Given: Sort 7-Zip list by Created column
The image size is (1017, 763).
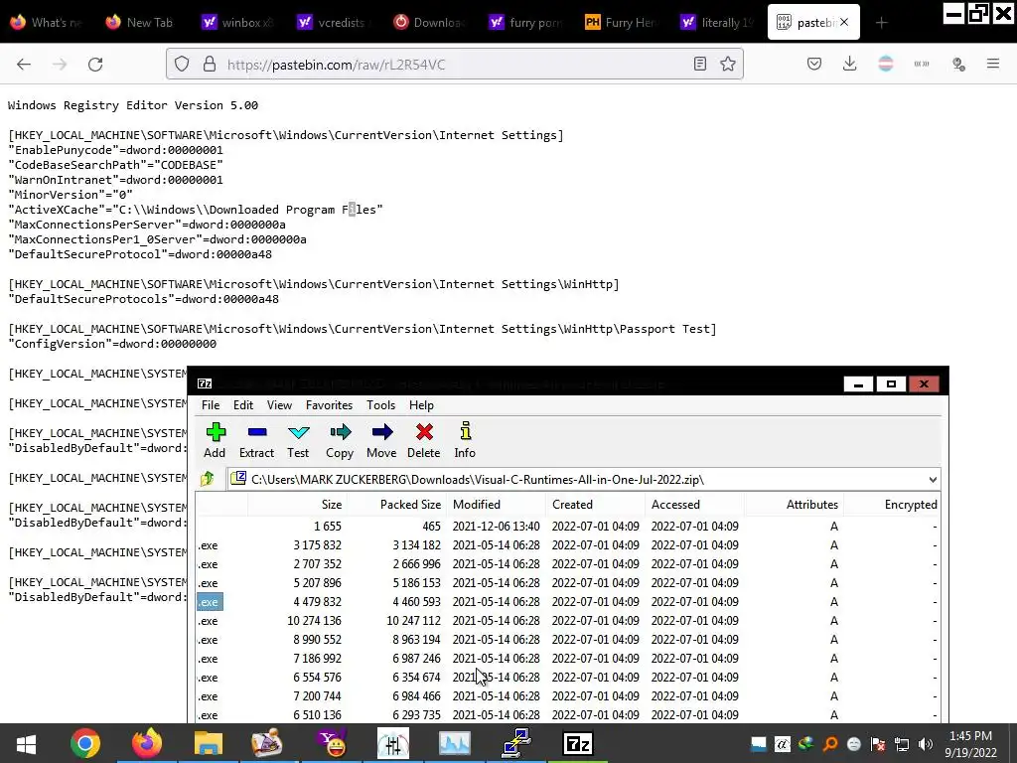Looking at the screenshot, I should tap(595, 504).
